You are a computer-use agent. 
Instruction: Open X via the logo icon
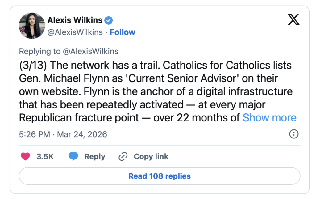click(x=293, y=20)
